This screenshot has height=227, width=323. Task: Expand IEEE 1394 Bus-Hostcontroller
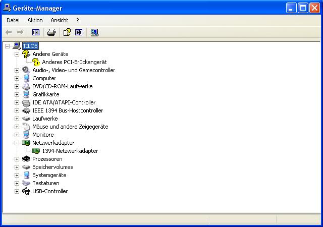[17, 111]
